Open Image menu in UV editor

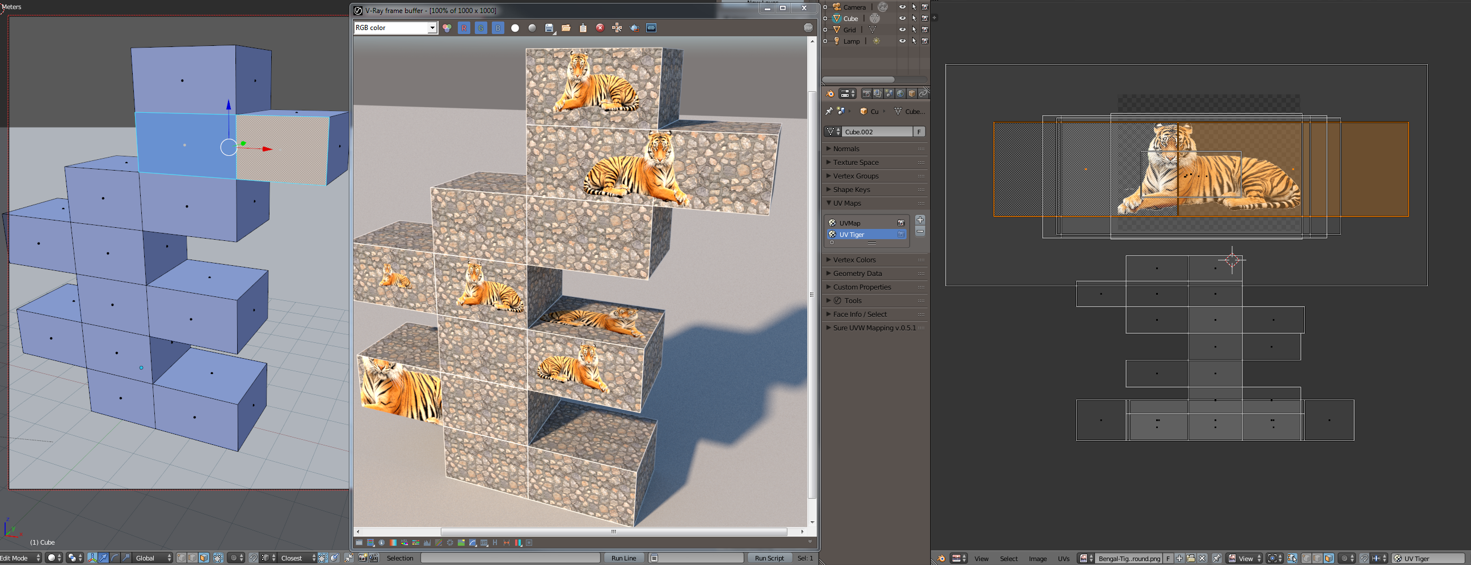point(1038,559)
